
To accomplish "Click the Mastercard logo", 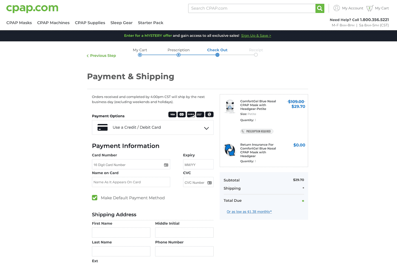I will [182, 114].
